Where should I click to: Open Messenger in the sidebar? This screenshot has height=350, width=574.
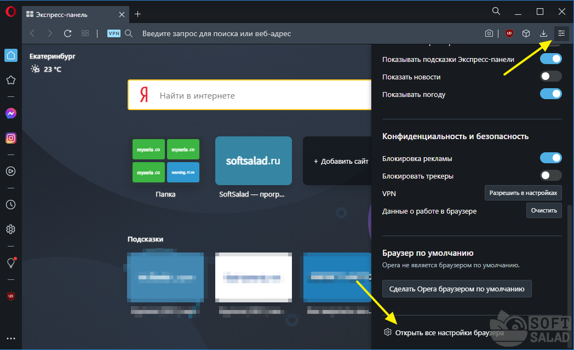[x=10, y=113]
